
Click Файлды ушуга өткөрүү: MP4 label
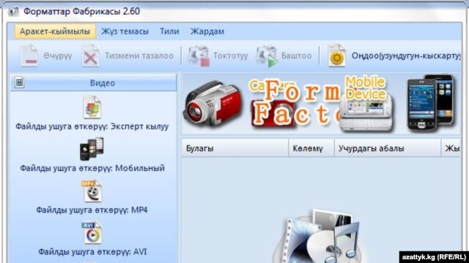[92, 210]
